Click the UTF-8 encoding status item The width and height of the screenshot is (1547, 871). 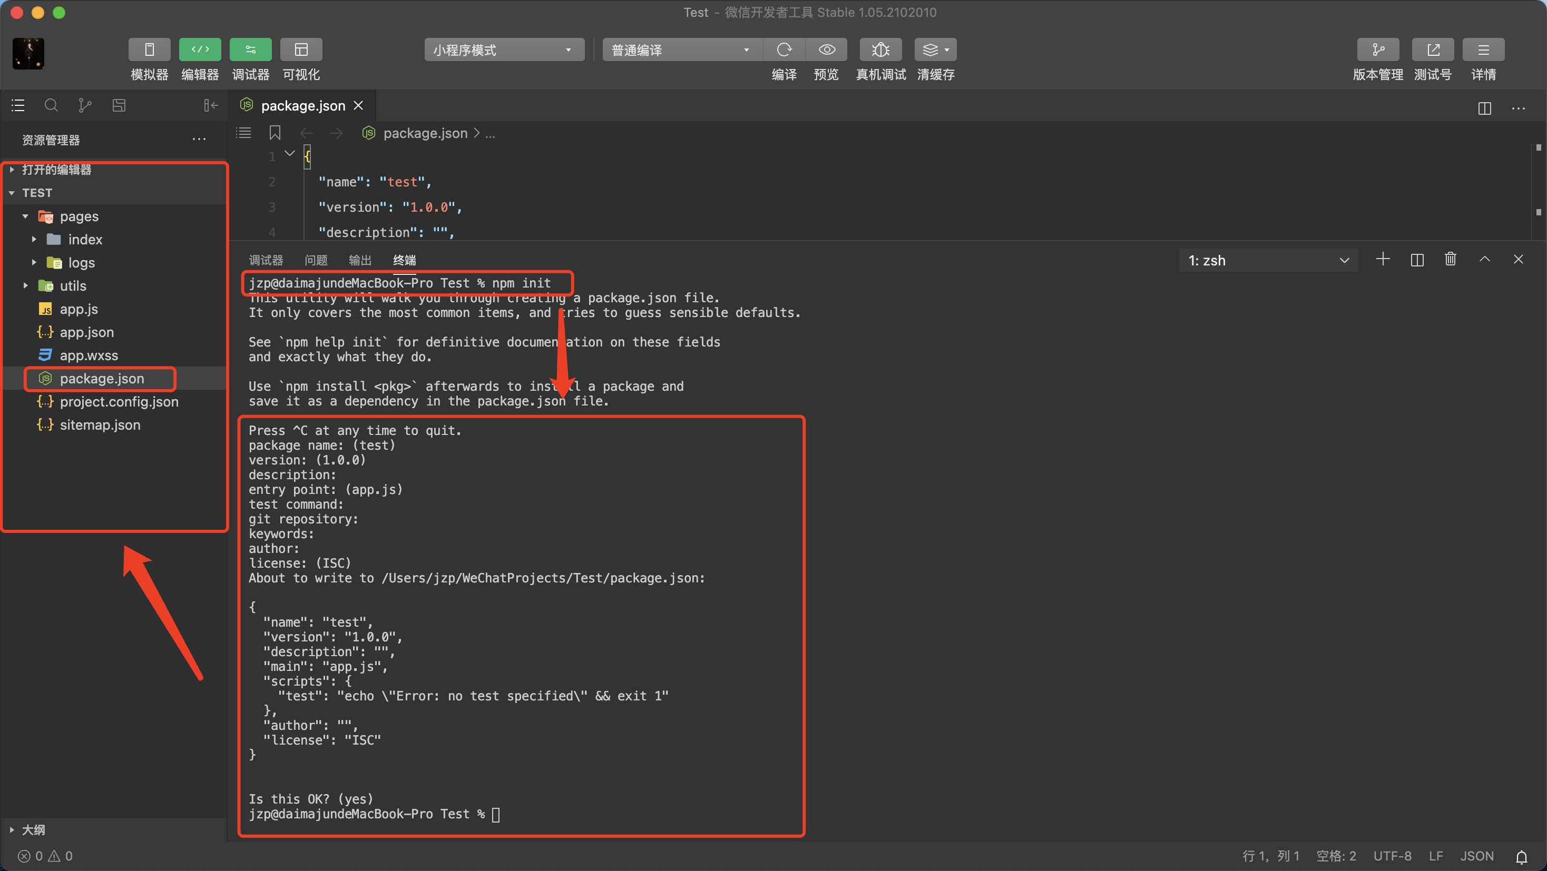[x=1393, y=856]
